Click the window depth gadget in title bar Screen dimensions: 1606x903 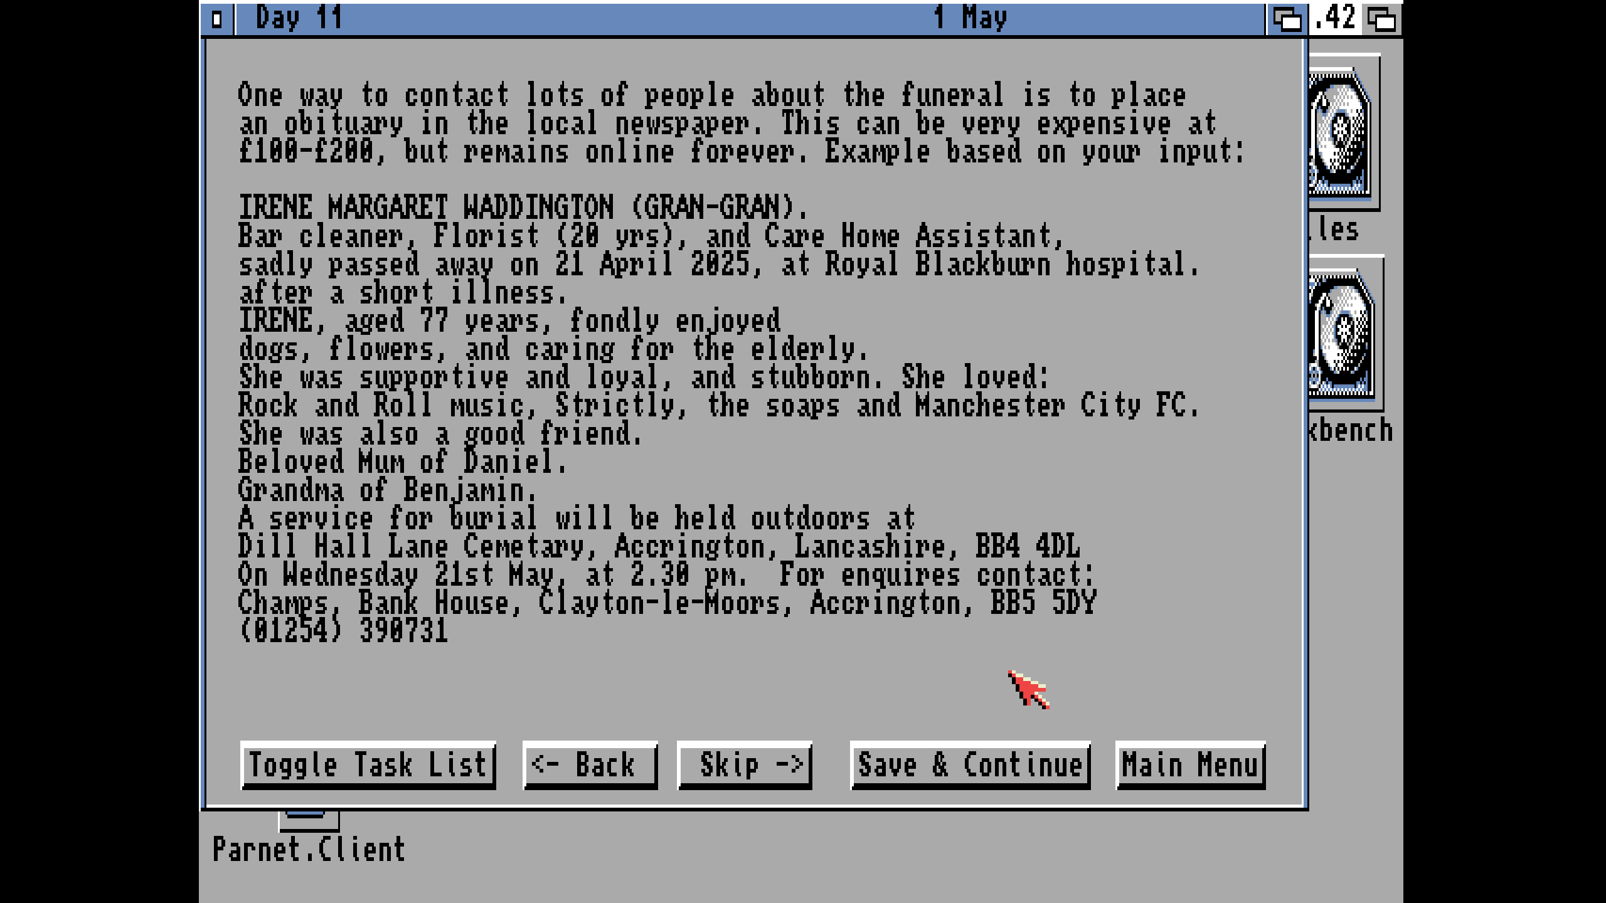tap(1287, 19)
